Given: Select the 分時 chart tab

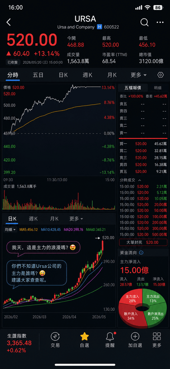Looking at the screenshot, I should [13, 75].
